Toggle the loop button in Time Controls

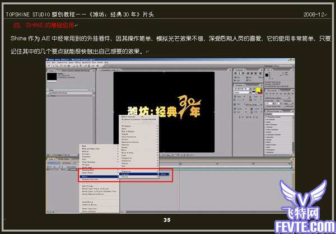click(x=288, y=93)
